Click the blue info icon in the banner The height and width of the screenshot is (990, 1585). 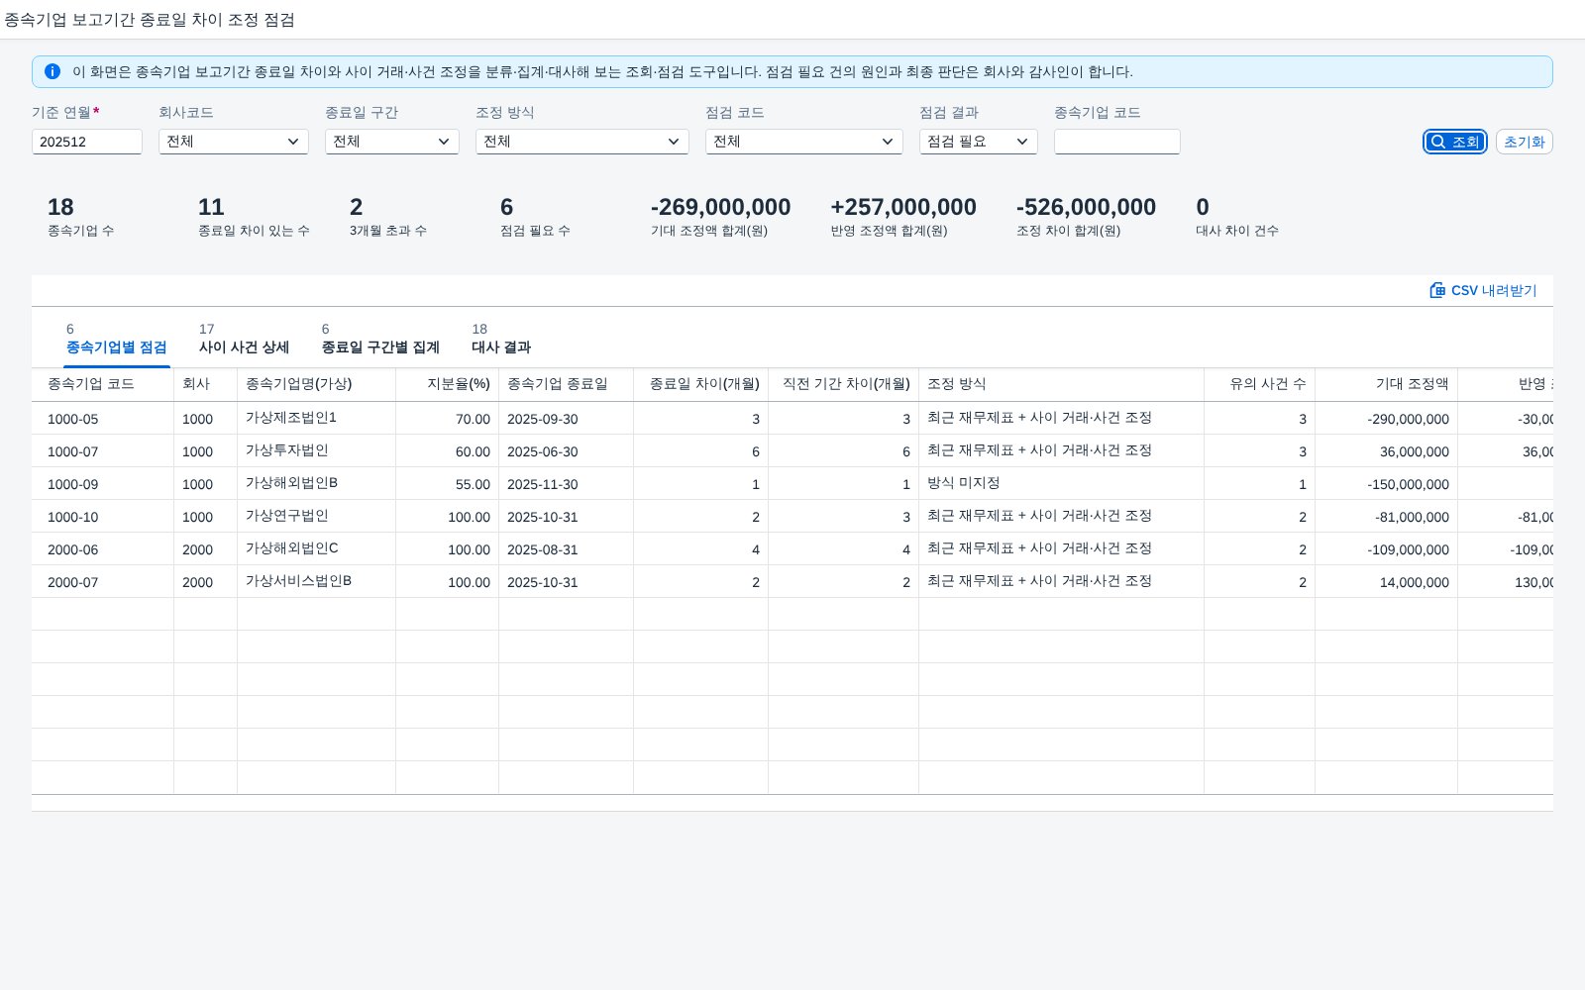53,71
